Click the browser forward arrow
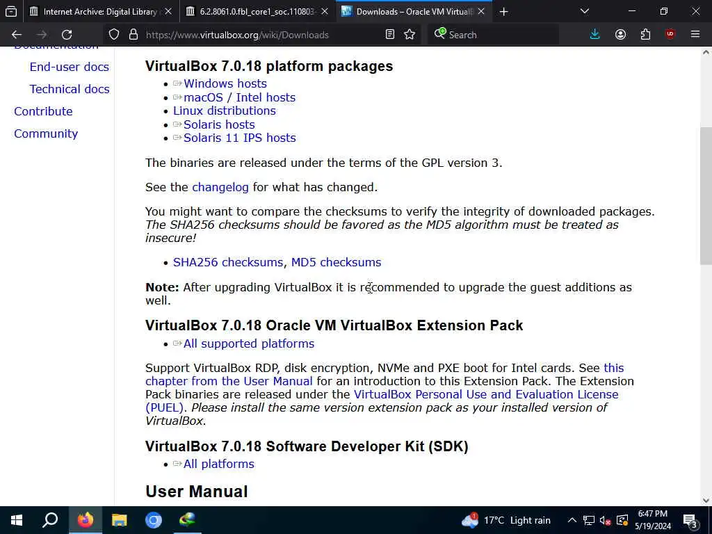Image resolution: width=712 pixels, height=534 pixels. click(42, 35)
